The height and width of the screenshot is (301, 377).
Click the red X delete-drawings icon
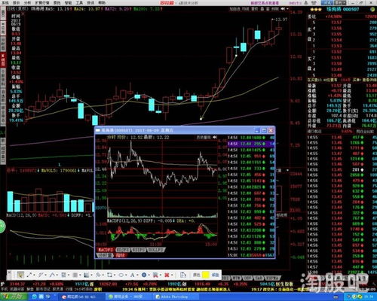(167, 275)
